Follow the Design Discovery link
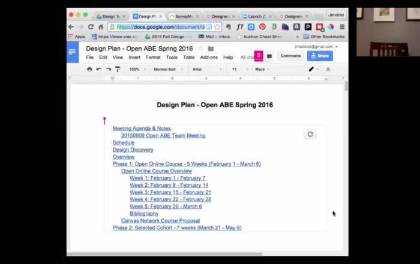 (133, 150)
